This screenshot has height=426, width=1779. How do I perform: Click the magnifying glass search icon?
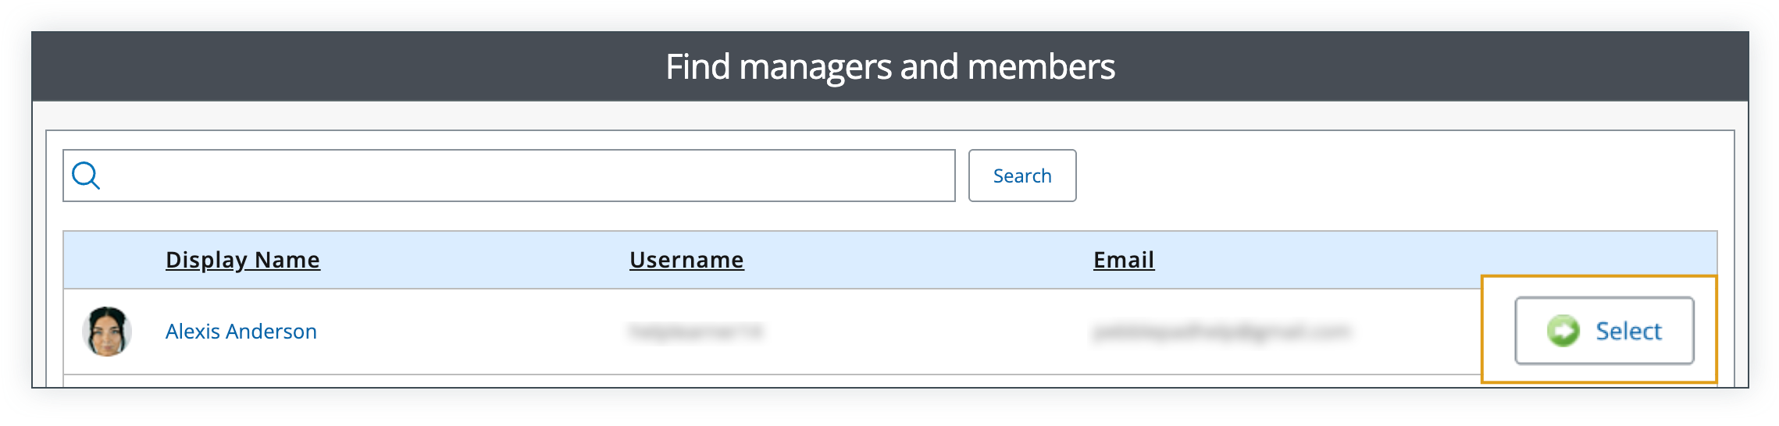86,176
